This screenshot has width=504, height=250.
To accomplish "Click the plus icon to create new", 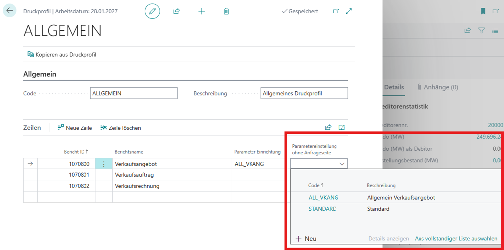I will [x=201, y=11].
